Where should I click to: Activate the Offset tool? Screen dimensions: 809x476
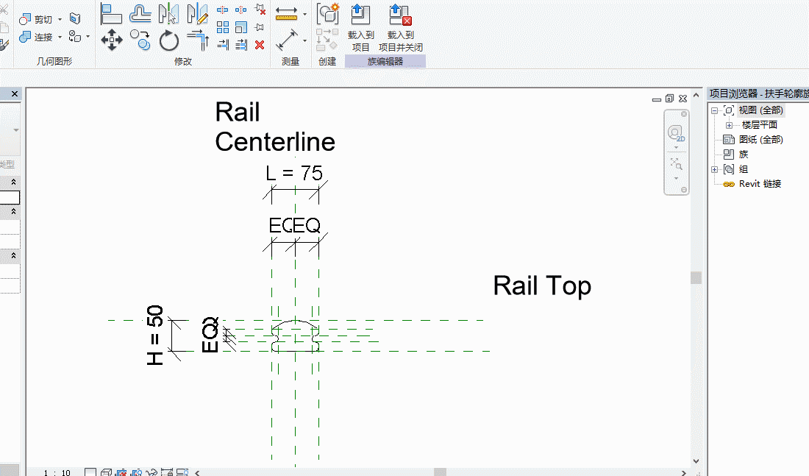[x=140, y=14]
